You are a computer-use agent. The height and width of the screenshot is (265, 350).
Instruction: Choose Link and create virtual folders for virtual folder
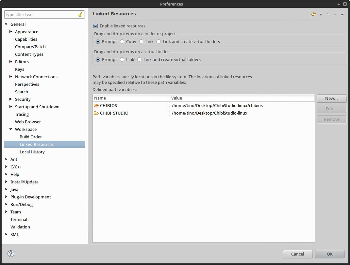pos(140,59)
